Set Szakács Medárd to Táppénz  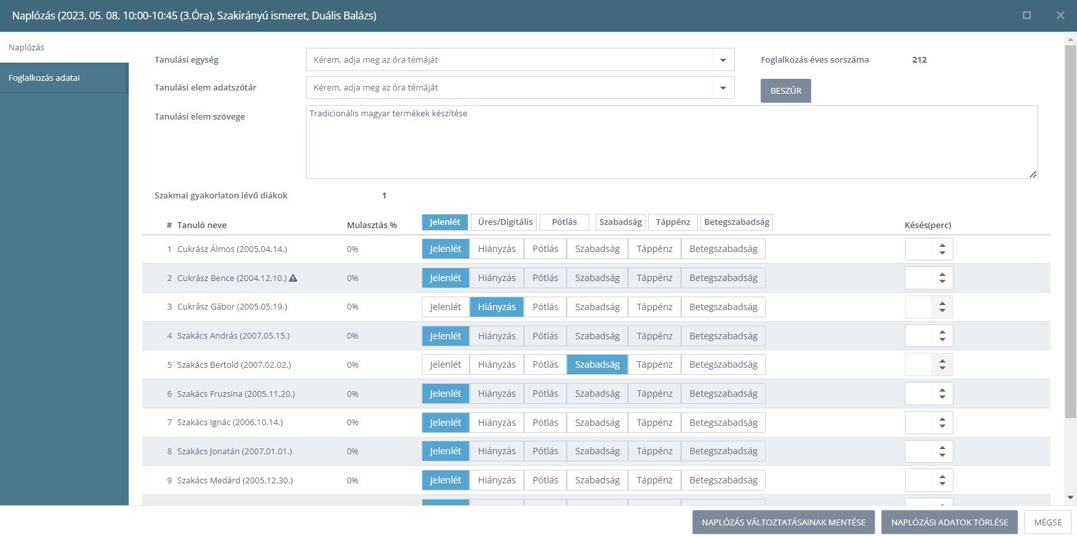pos(655,480)
